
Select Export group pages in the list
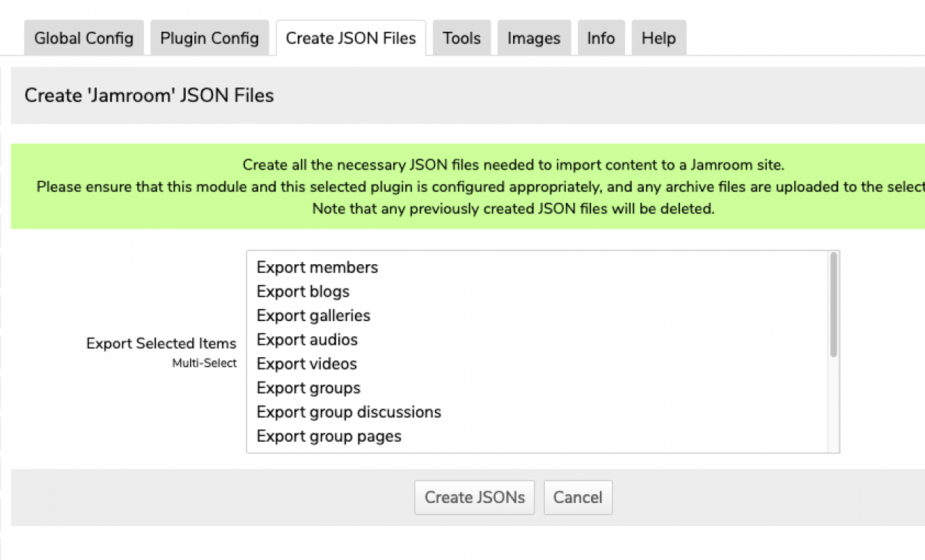[329, 437]
